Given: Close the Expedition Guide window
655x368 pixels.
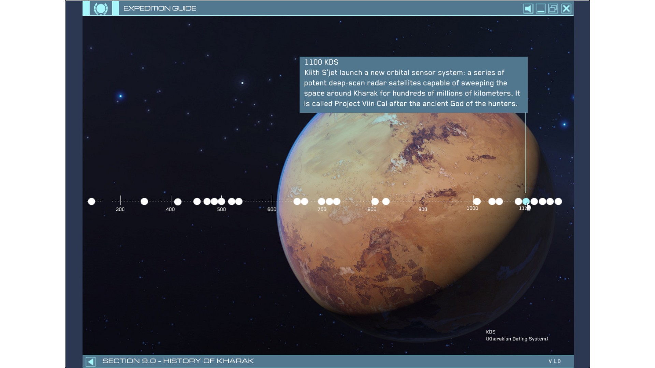Looking at the screenshot, I should (566, 9).
